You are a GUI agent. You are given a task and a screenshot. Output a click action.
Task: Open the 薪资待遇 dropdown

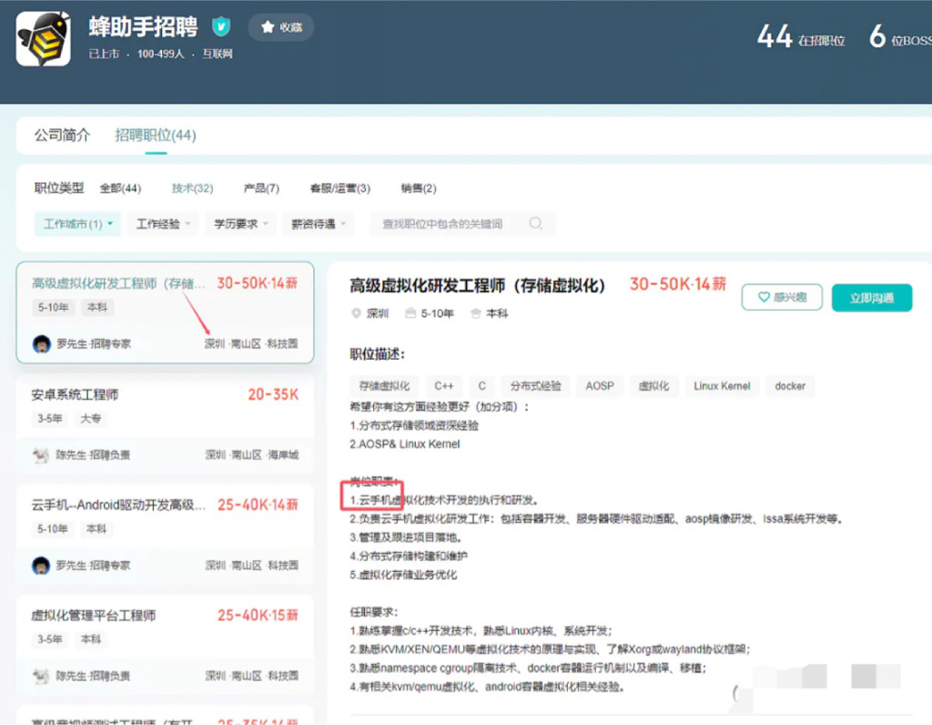[x=318, y=224]
